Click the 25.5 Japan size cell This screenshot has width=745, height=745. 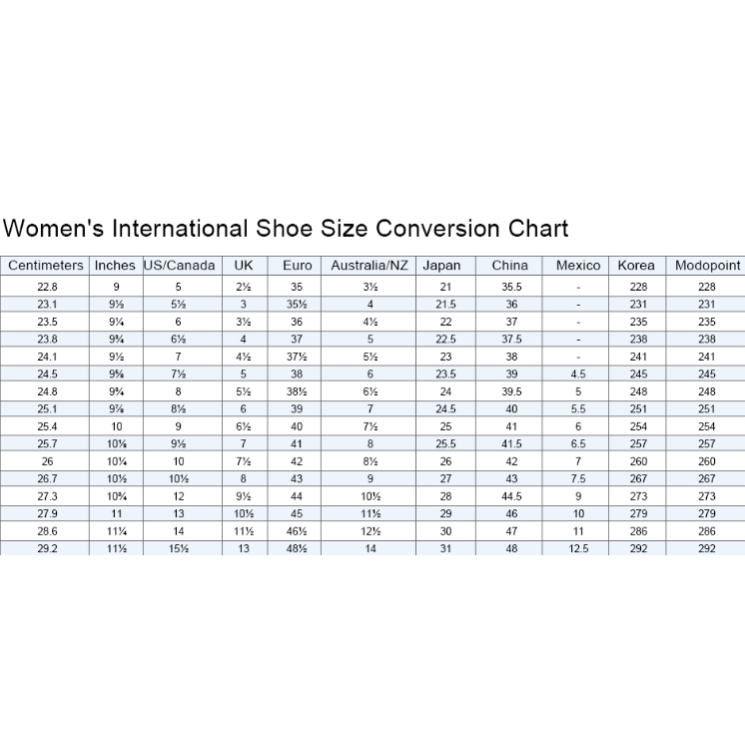(x=445, y=443)
